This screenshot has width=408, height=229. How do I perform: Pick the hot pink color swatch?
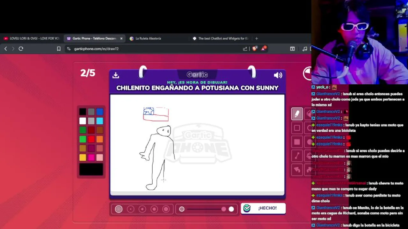tap(91, 157)
